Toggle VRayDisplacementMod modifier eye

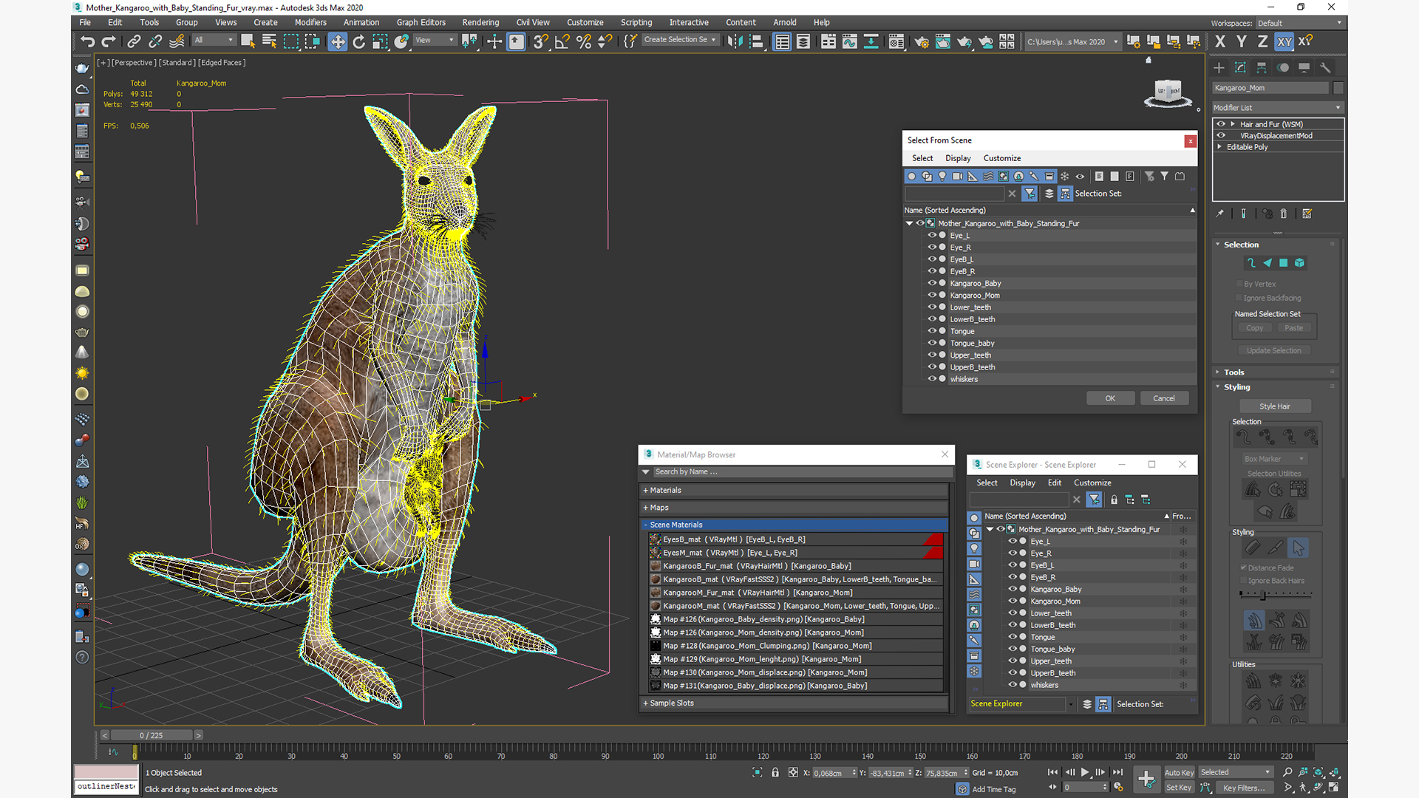tap(1221, 135)
